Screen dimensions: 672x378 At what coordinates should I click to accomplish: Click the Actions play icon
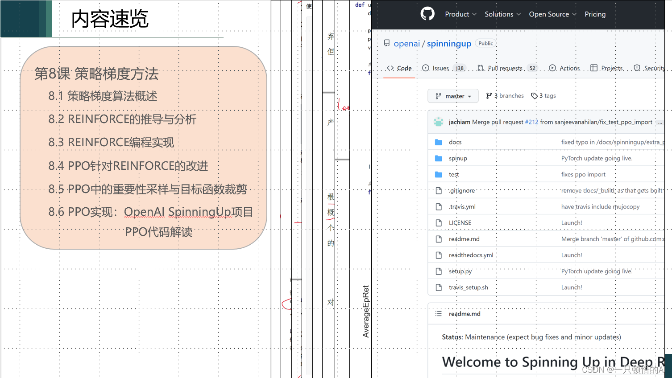click(552, 68)
